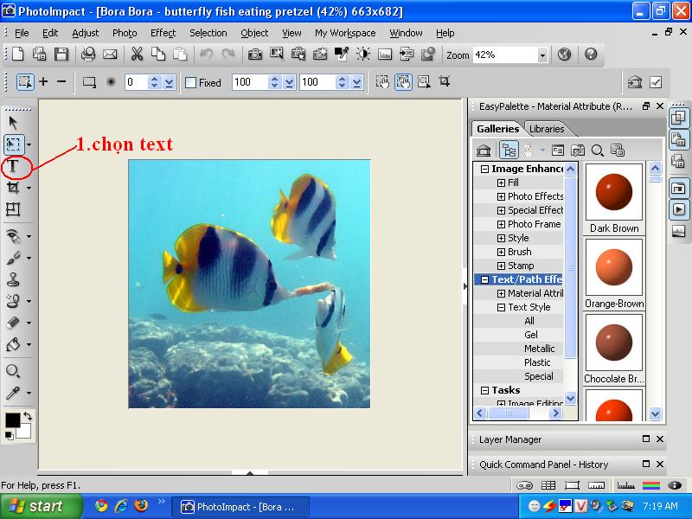Subtract from selection with minus mode
The width and height of the screenshot is (692, 519).
[x=61, y=81]
